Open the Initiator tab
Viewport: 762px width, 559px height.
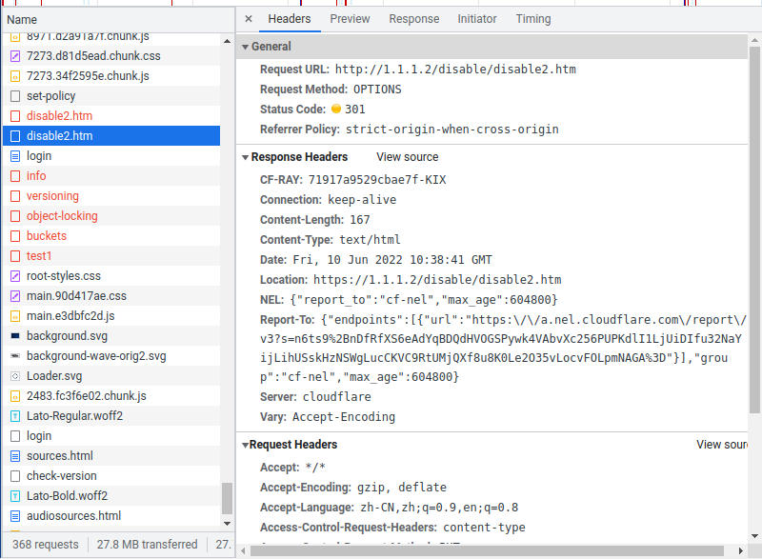coord(477,19)
